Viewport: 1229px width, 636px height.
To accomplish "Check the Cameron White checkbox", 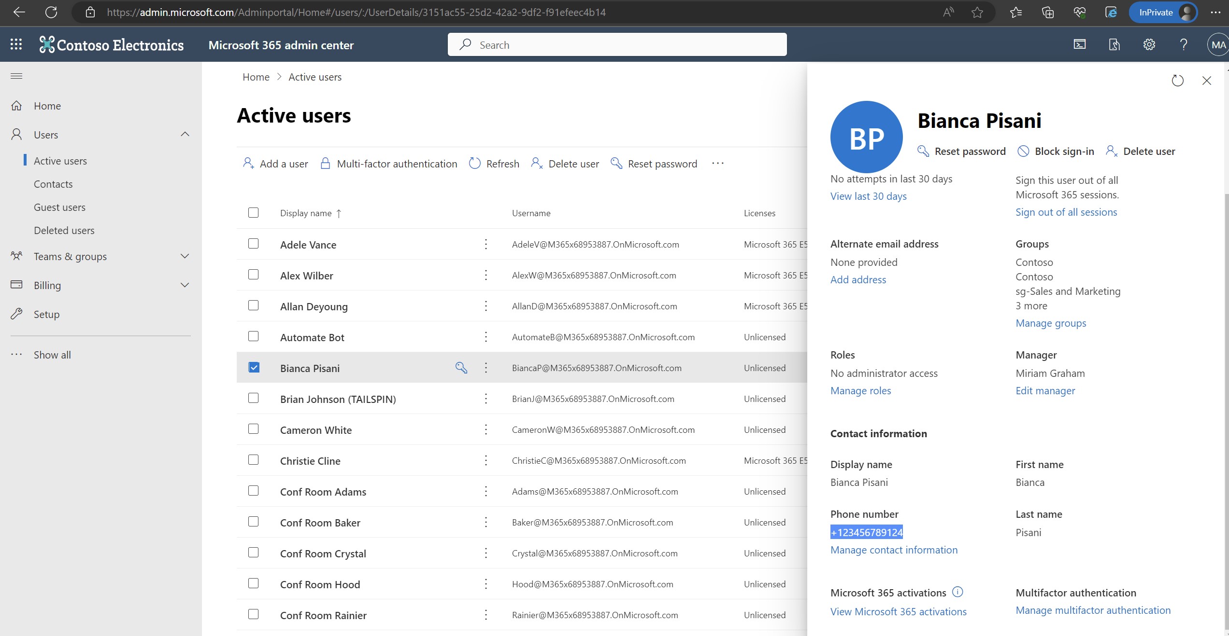I will click(x=253, y=429).
